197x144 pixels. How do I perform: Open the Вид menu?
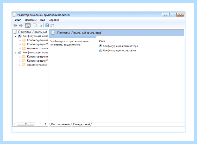pyautogui.click(x=43, y=20)
